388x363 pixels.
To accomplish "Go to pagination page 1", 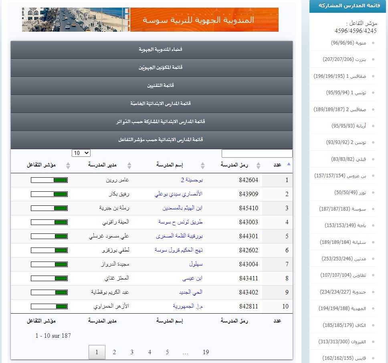I will [x=97, y=352].
